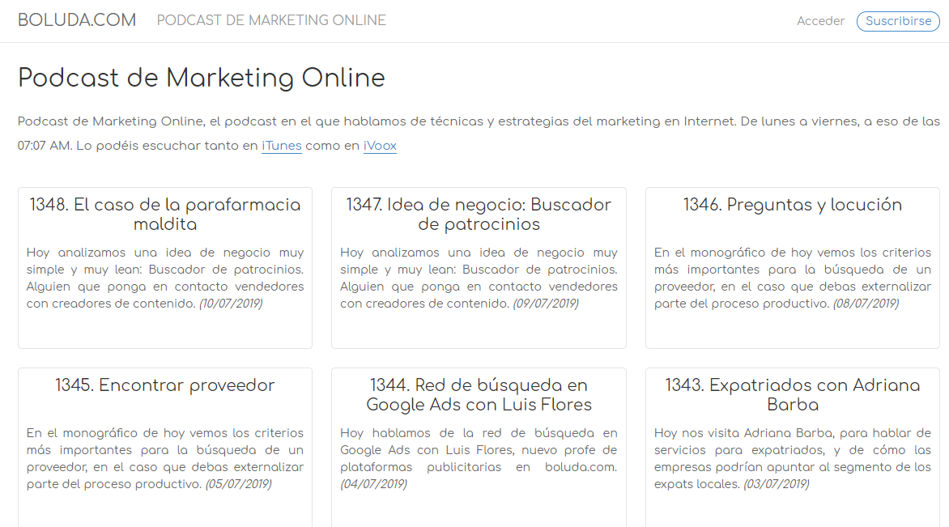Screen dimensions: 949x527
Task: Click the date 08/07/2019 in episode 1346
Action: [866, 304]
